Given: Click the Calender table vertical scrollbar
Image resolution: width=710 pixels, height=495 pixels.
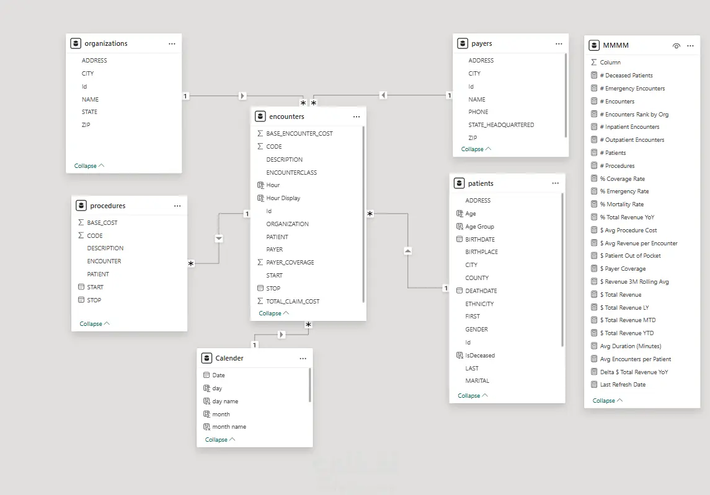Looking at the screenshot, I should click(309, 385).
